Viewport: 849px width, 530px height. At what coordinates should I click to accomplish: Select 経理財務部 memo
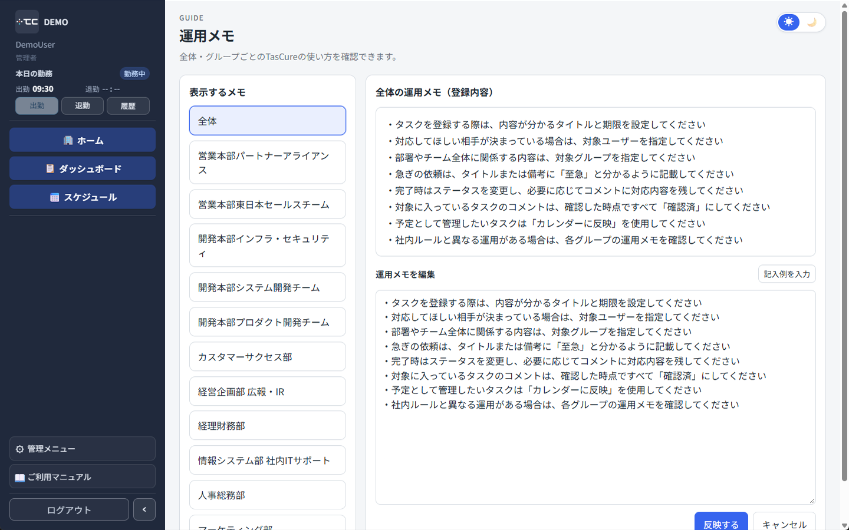(268, 426)
